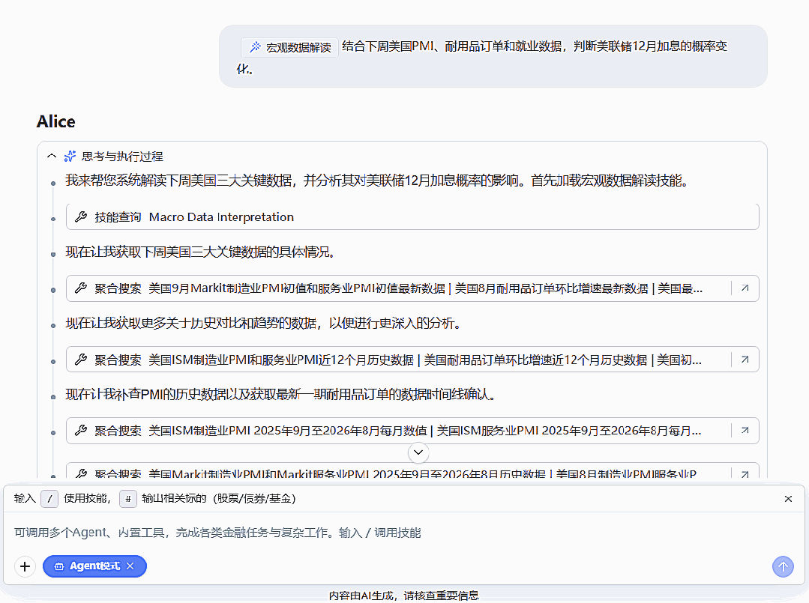This screenshot has width=809, height=603.
Task: Click the sparkle icon beside 思考与执行过程
Action: (70, 156)
